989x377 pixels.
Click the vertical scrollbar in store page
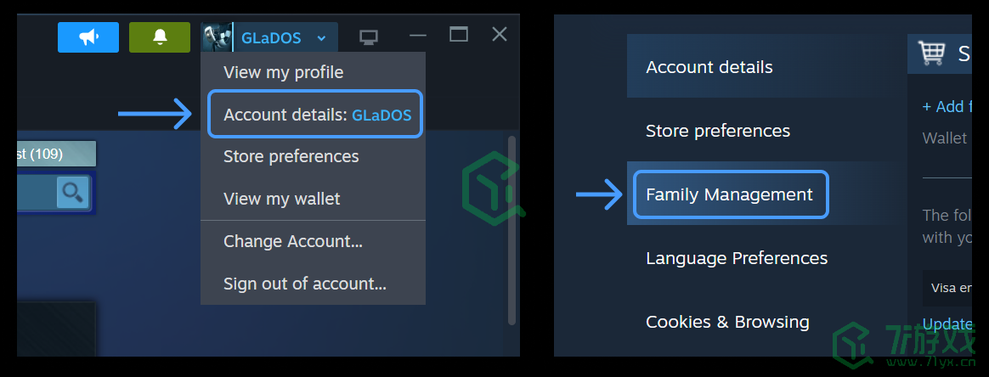tap(511, 229)
